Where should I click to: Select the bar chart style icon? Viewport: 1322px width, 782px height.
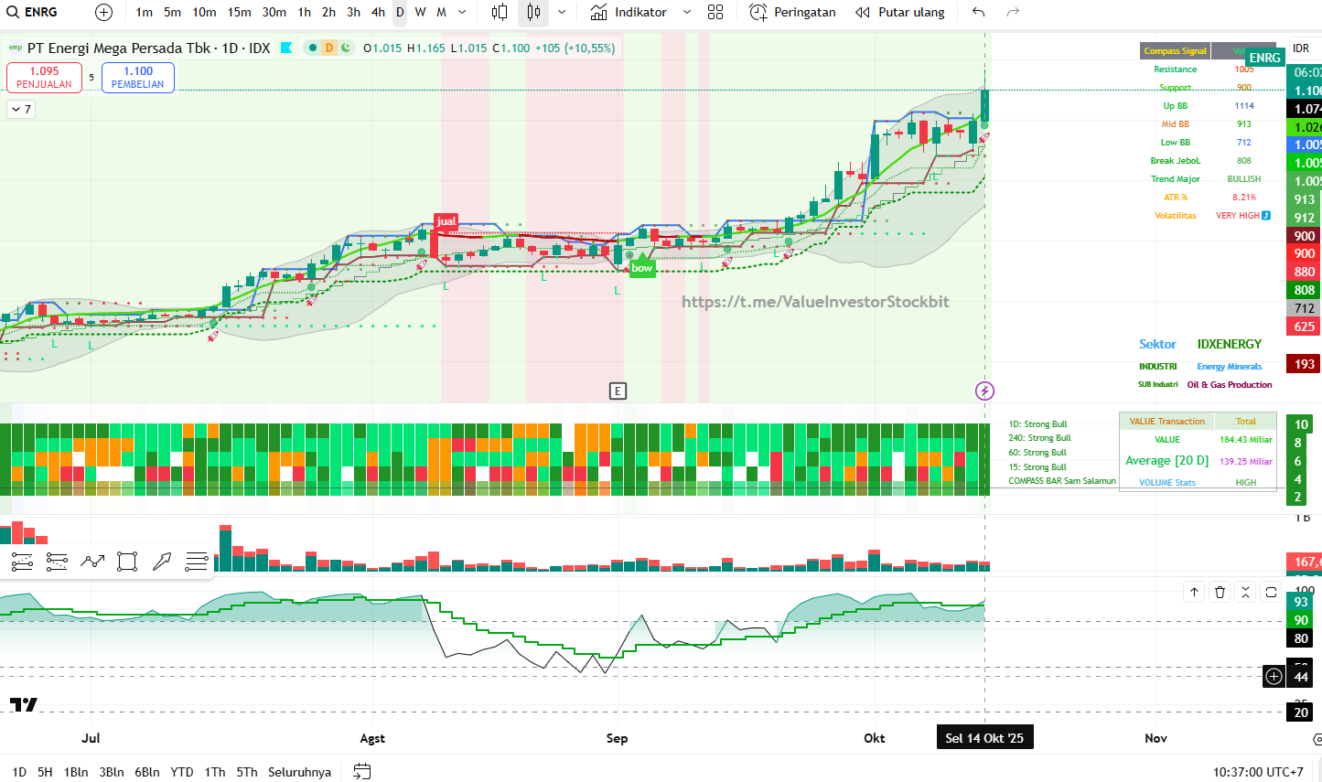click(x=500, y=12)
